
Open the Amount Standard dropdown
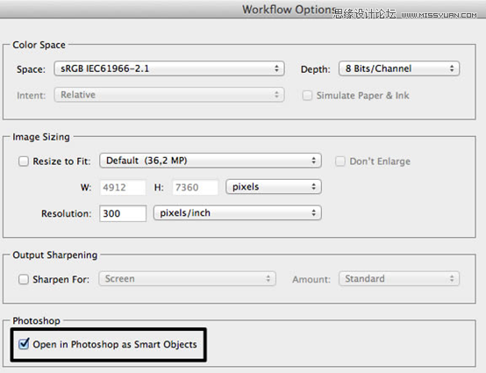(399, 279)
